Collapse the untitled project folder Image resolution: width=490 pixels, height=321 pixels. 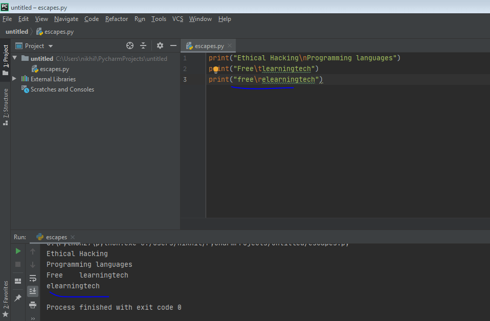pyautogui.click(x=14, y=58)
